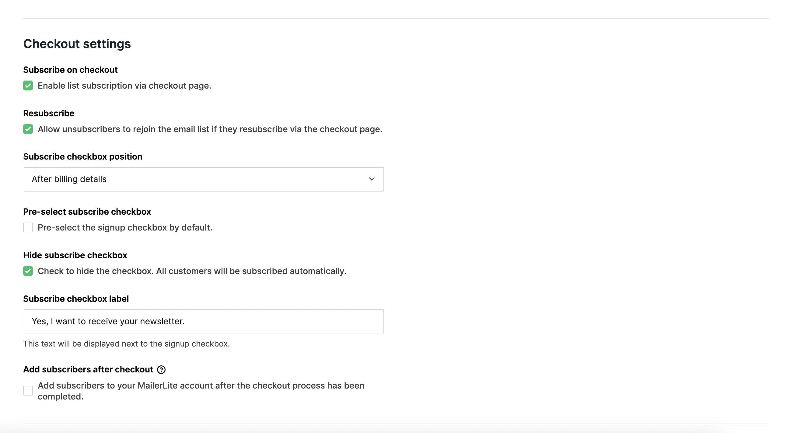The image size is (793, 433).
Task: Click the 'Subscribe checkbox position' field label
Action: pos(83,157)
